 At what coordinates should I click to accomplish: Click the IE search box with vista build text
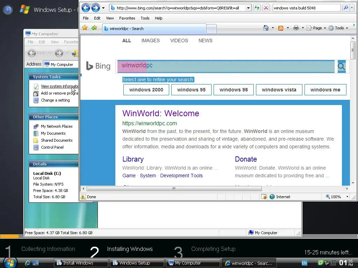coord(307,8)
